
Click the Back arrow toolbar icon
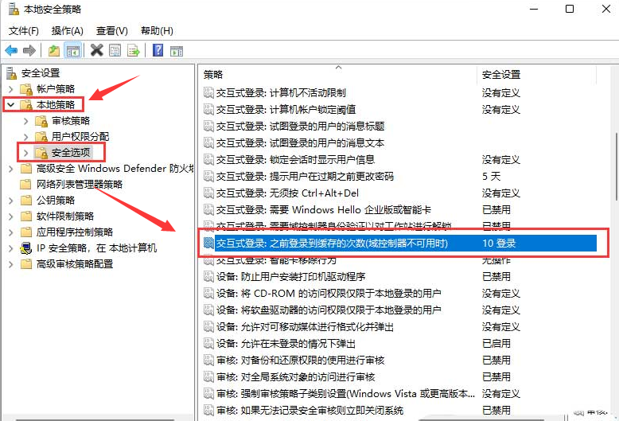11,51
